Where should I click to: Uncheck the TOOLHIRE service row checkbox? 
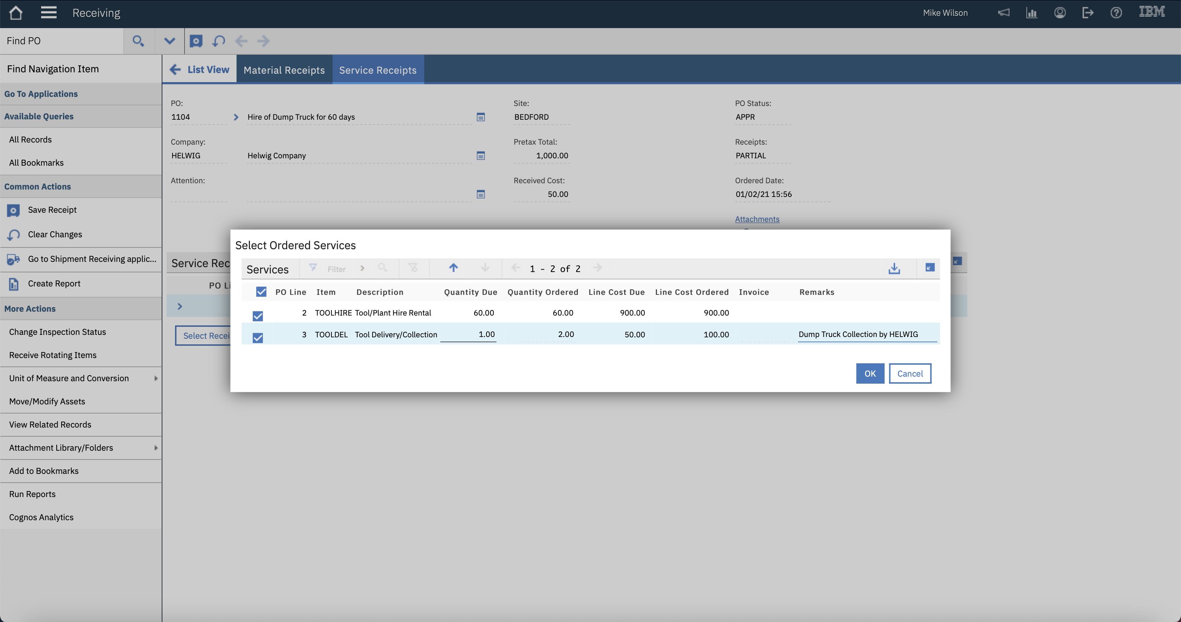click(x=258, y=316)
